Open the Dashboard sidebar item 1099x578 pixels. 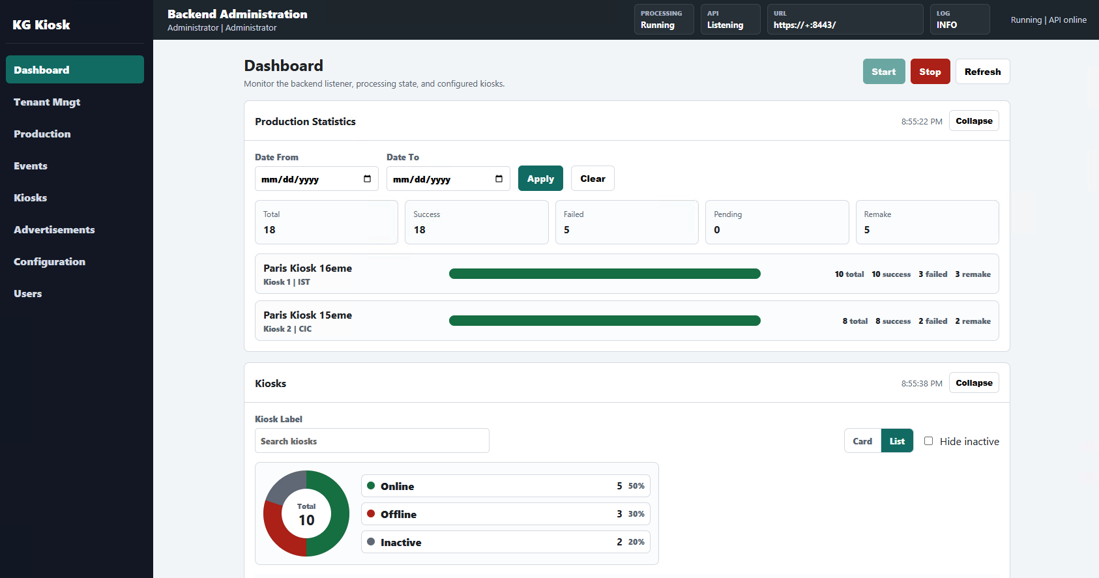click(75, 70)
